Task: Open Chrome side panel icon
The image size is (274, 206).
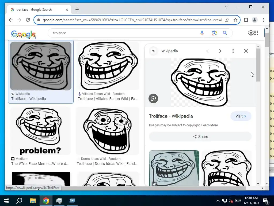Action: 246,20
